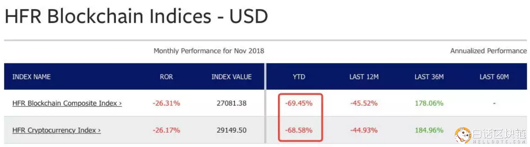Click the 184.96% LAST 36M value
Screen dimensions: 530x147
[429, 130]
